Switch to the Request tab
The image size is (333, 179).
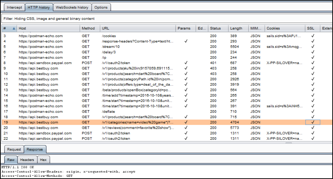click(14, 150)
